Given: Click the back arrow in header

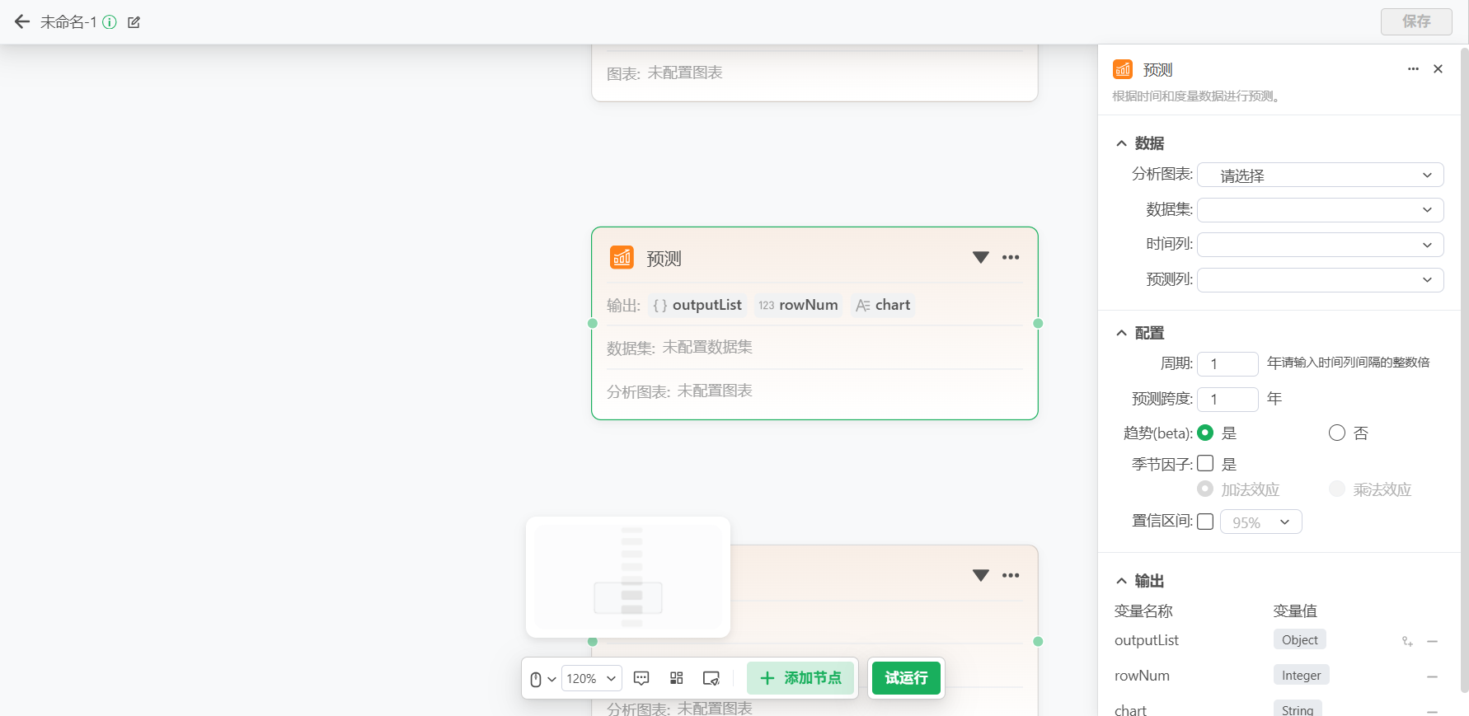Looking at the screenshot, I should tap(22, 22).
